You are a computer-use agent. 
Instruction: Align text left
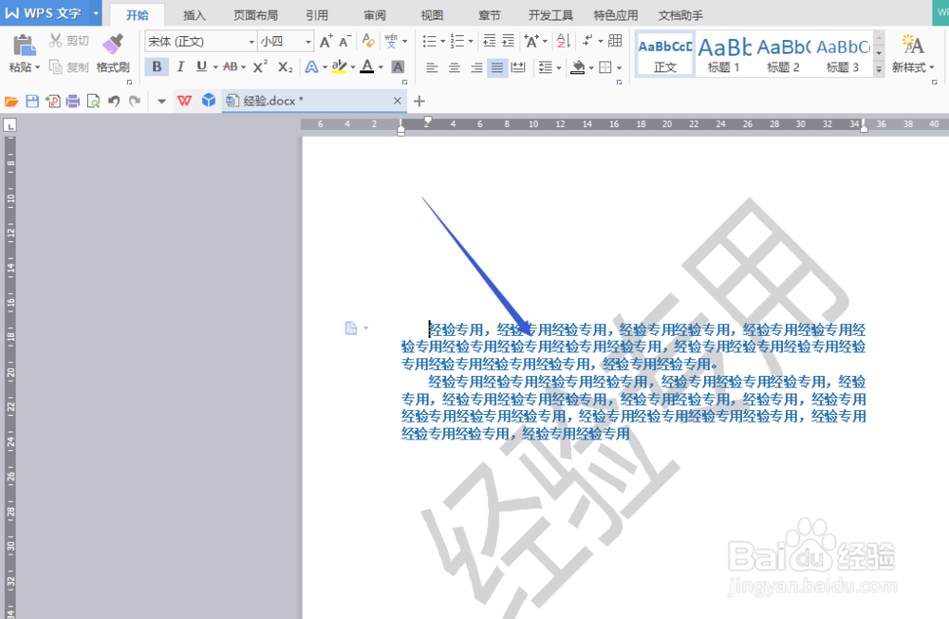pos(432,67)
